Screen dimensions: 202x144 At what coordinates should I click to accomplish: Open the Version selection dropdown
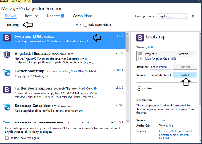[x=161, y=75]
